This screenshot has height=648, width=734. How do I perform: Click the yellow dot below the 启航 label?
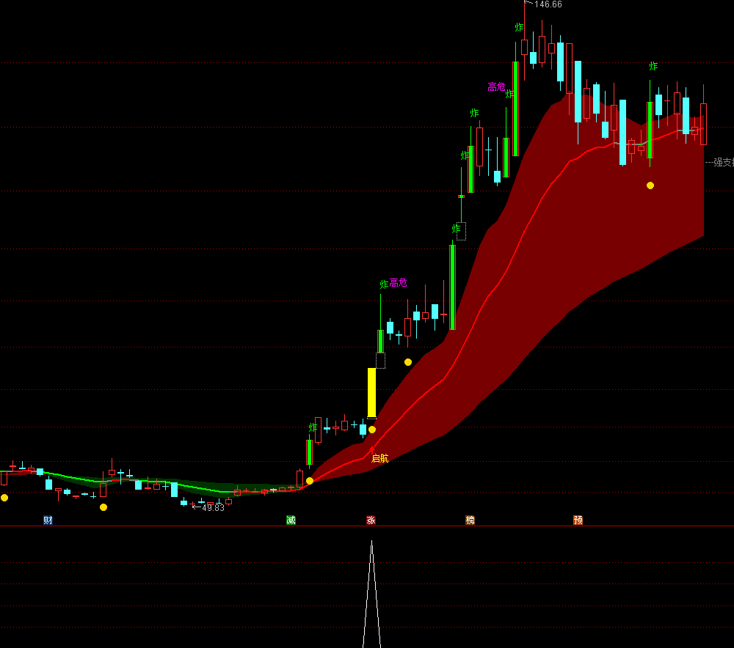pyautogui.click(x=310, y=481)
